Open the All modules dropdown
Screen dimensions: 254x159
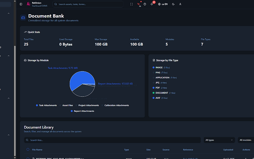[246, 140]
